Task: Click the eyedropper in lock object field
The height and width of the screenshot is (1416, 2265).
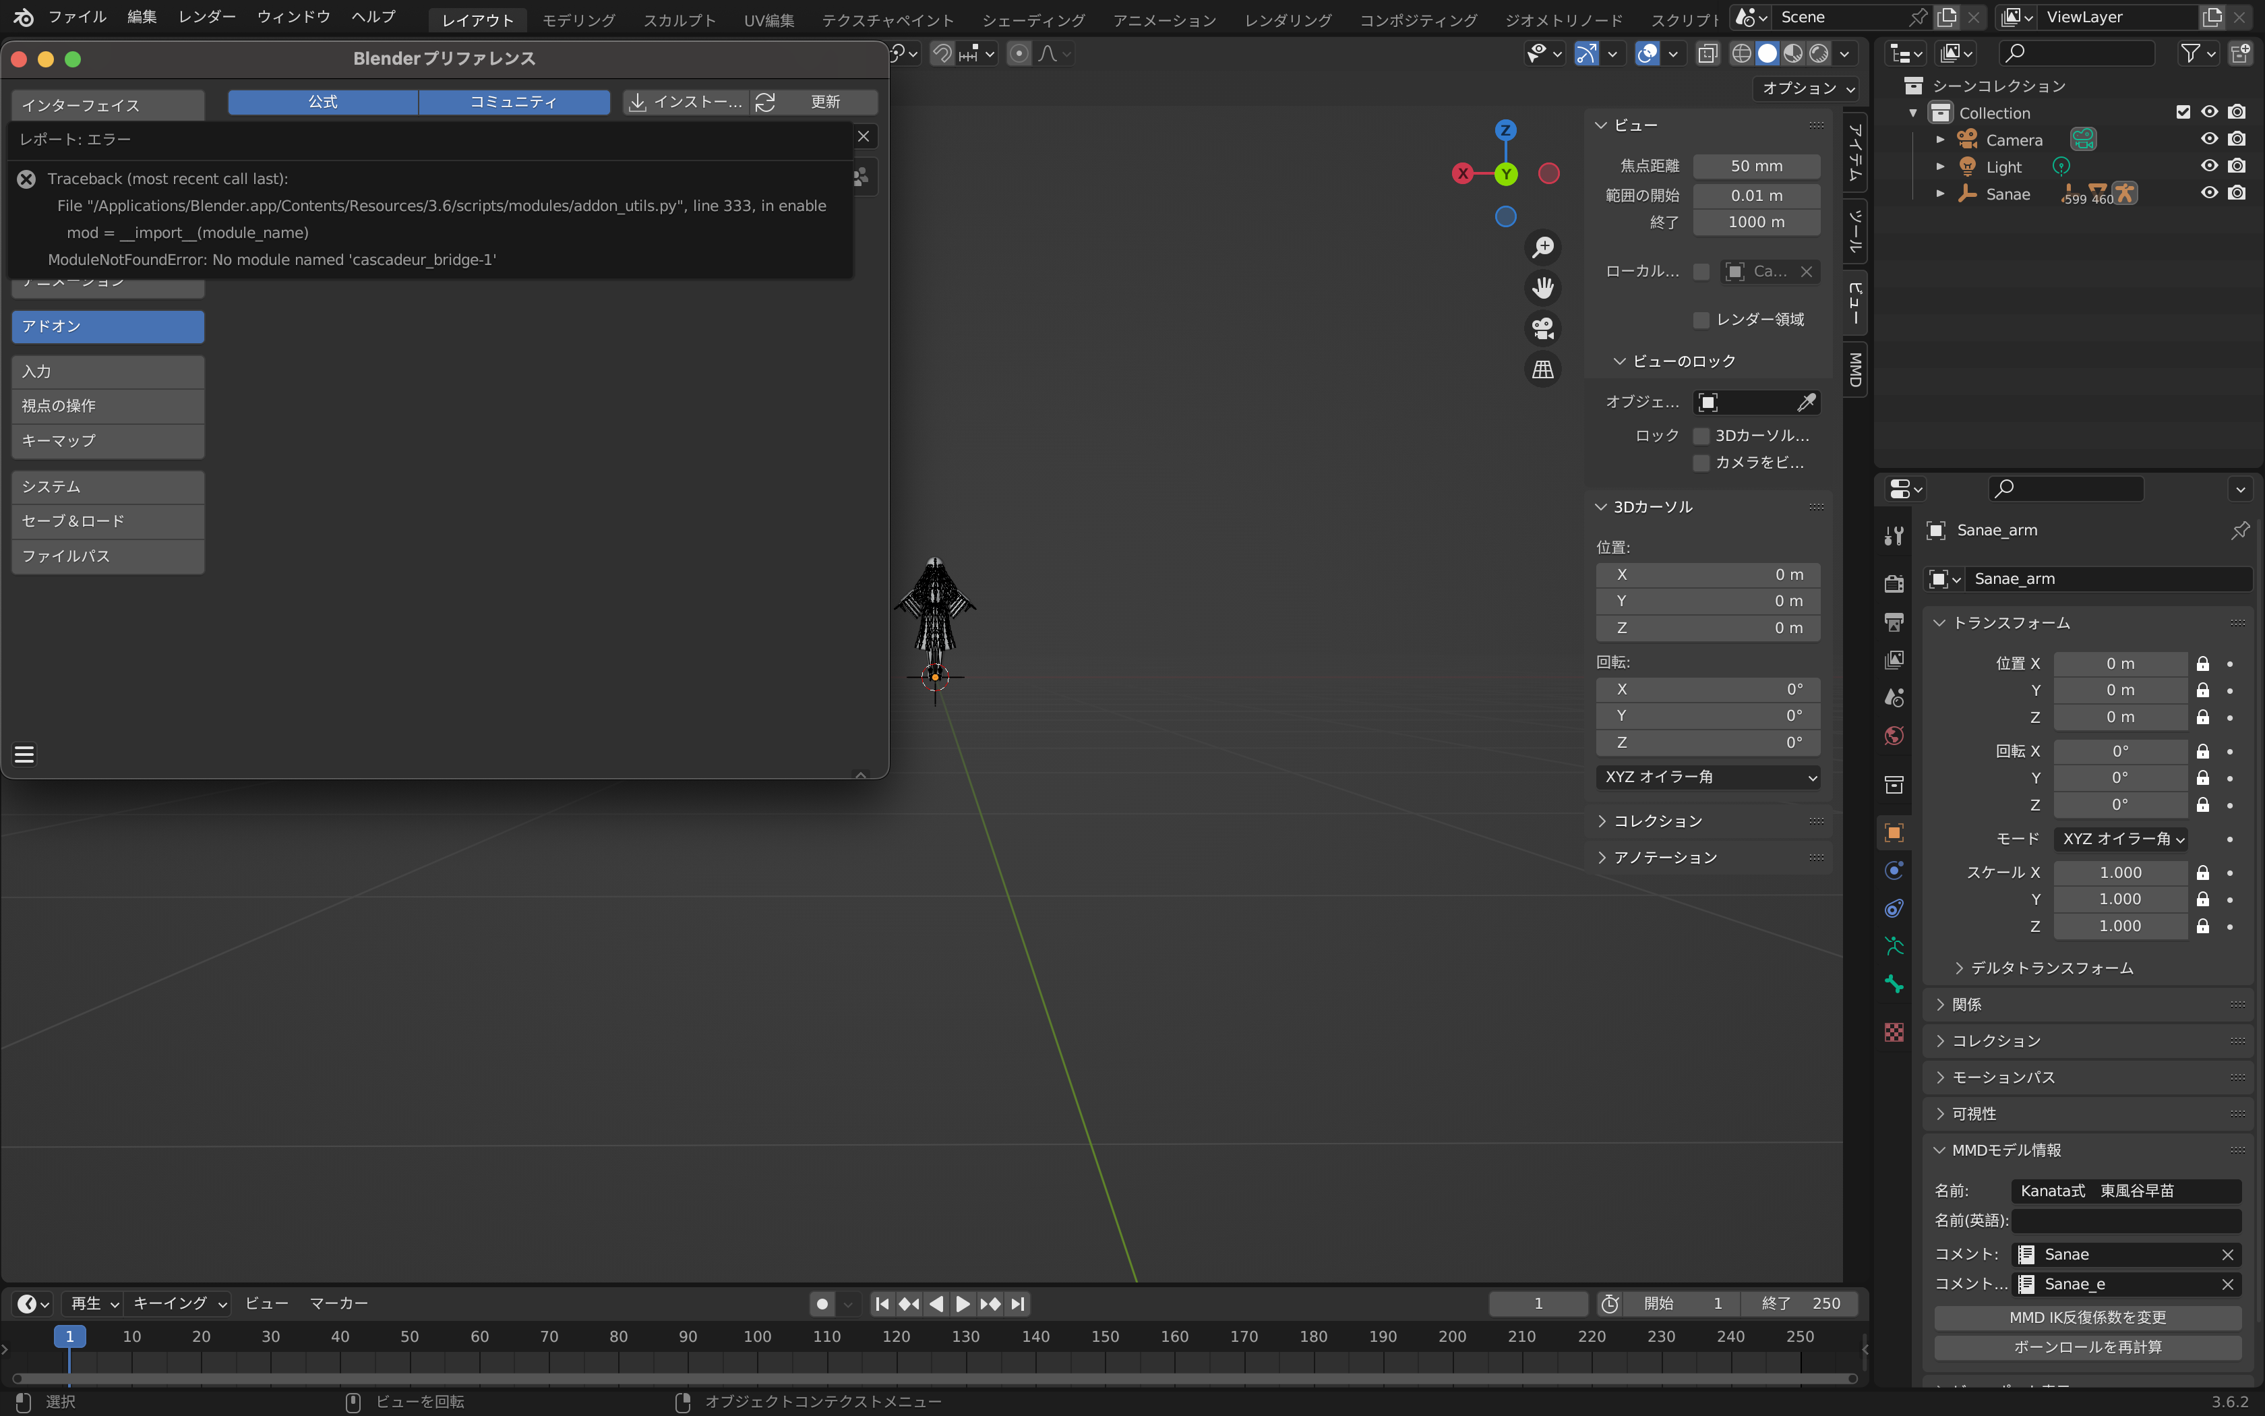Action: click(1805, 403)
